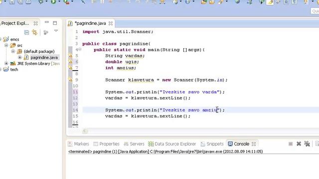Close the Console view
The image size is (319, 179).
(x=254, y=144)
